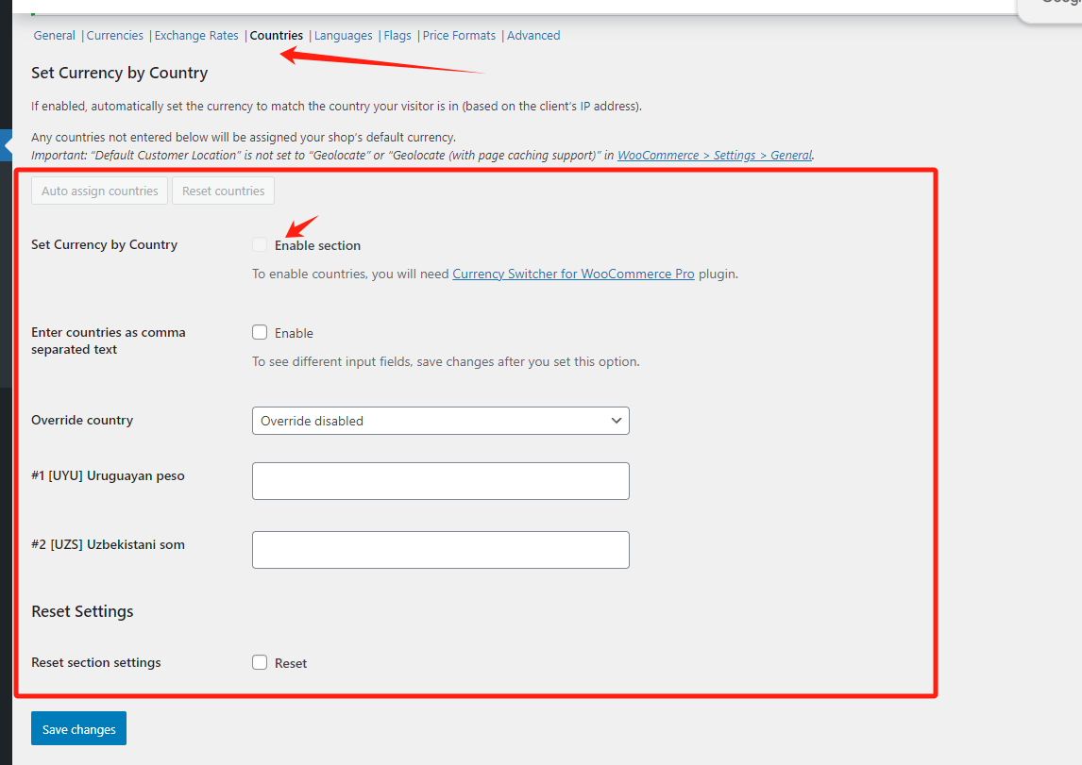1082x765 pixels.
Task: Open the Languages tab
Action: coord(343,36)
